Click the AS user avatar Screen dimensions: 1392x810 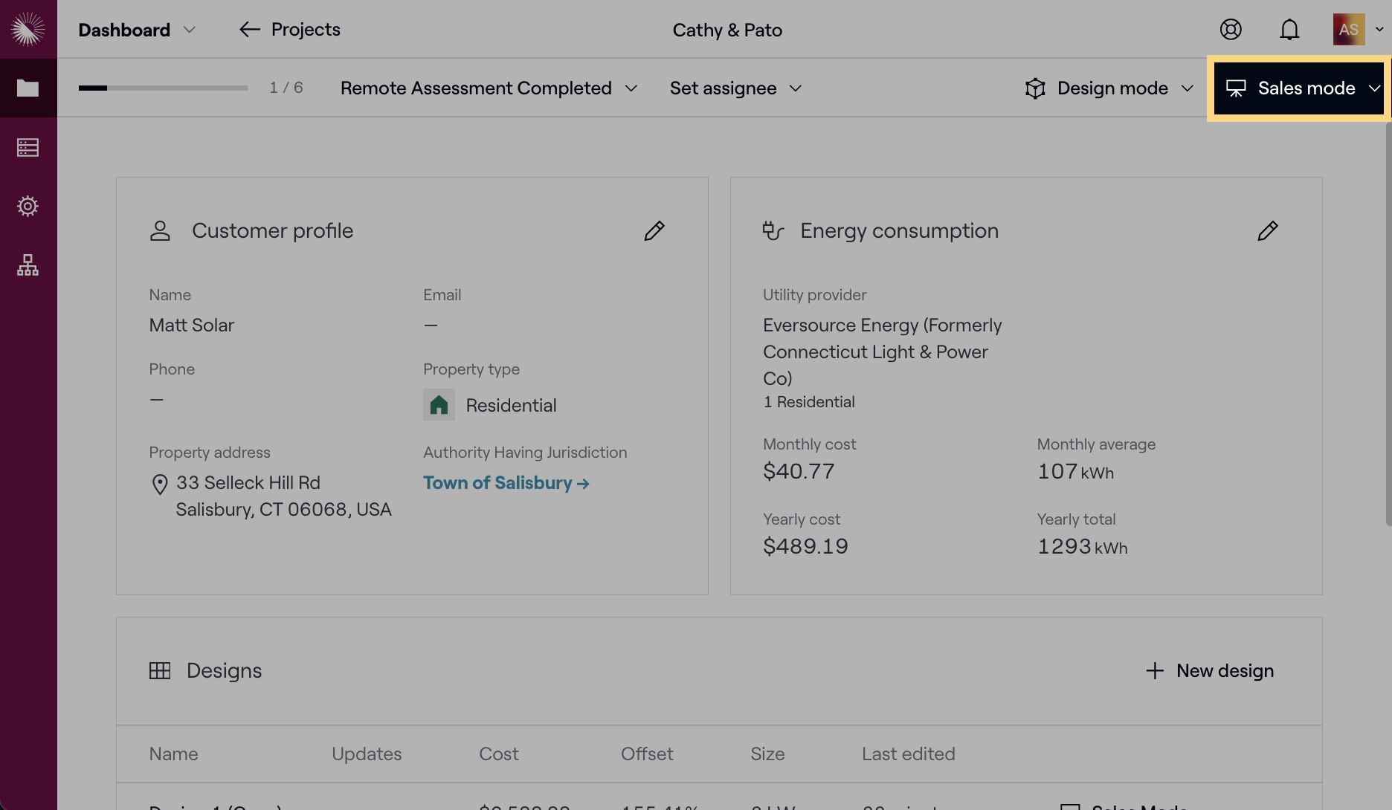coord(1348,30)
